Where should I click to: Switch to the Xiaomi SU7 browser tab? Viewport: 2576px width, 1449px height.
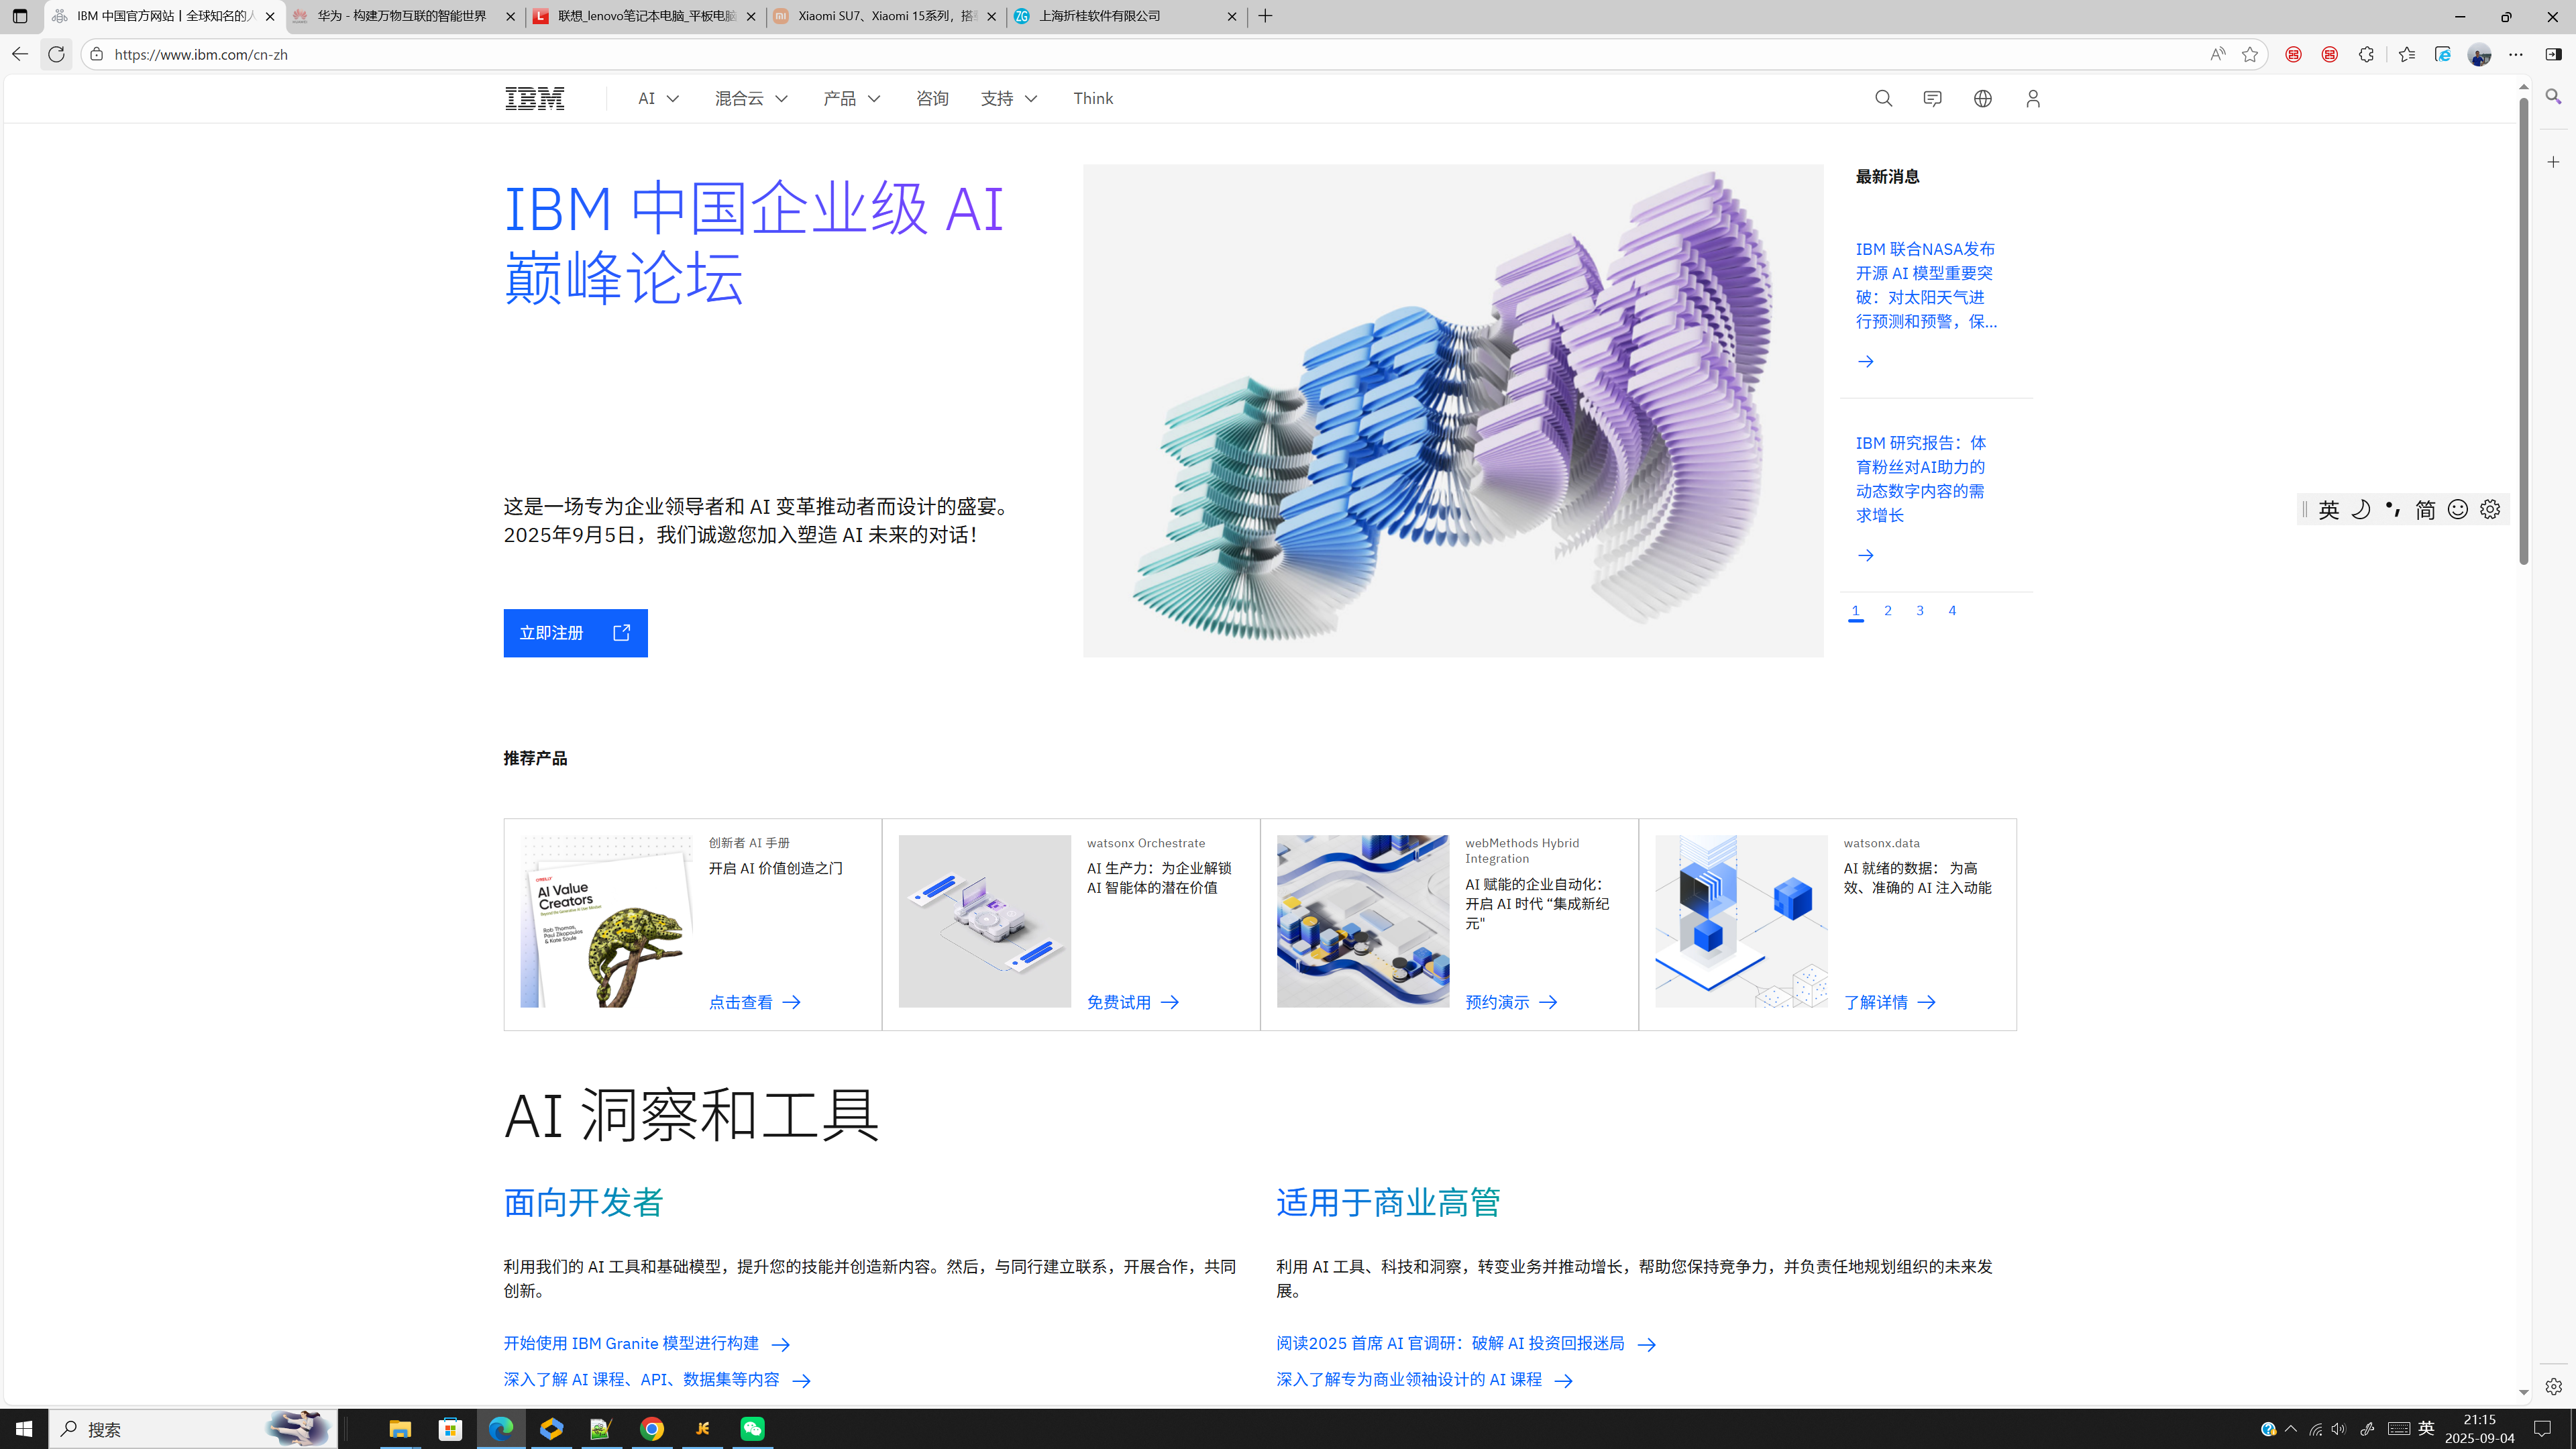coord(885,16)
